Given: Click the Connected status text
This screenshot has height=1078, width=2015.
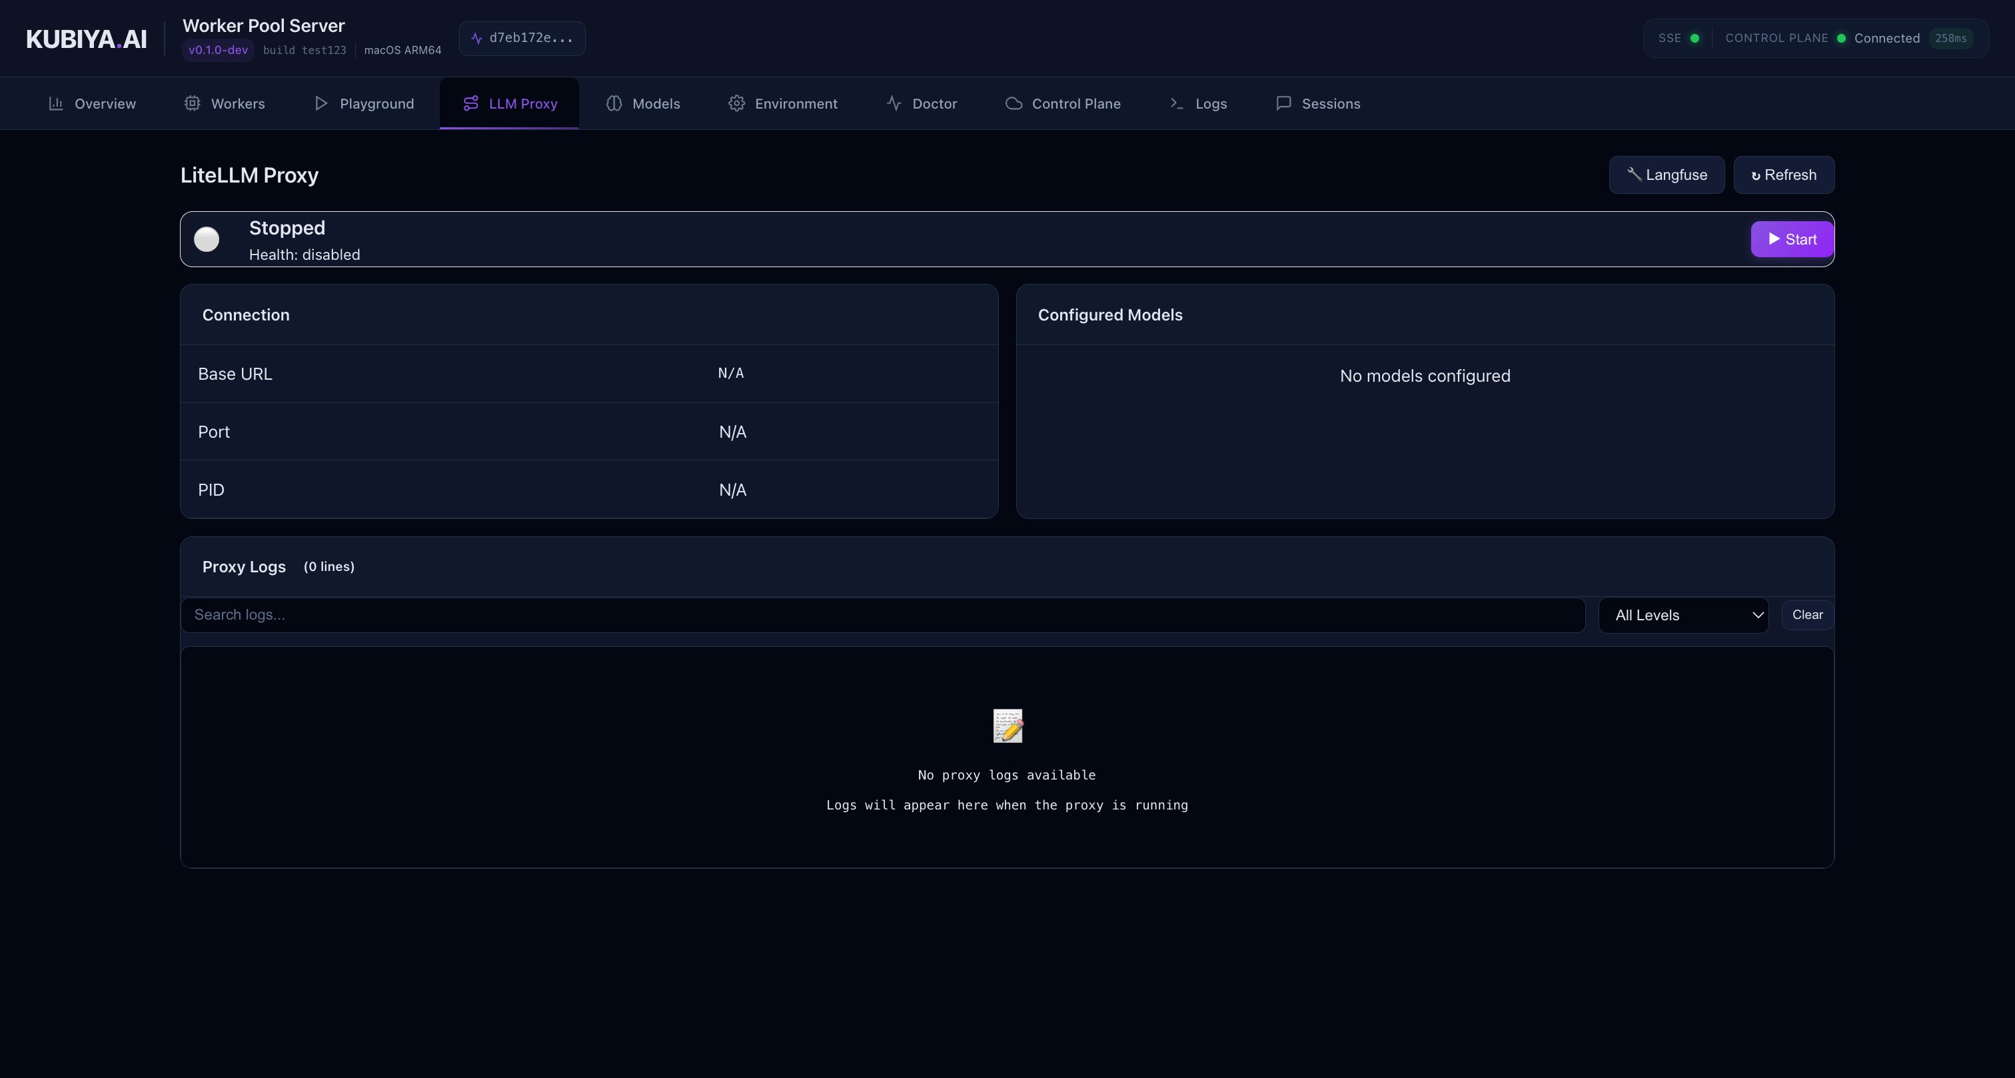Looking at the screenshot, I should pos(1886,39).
